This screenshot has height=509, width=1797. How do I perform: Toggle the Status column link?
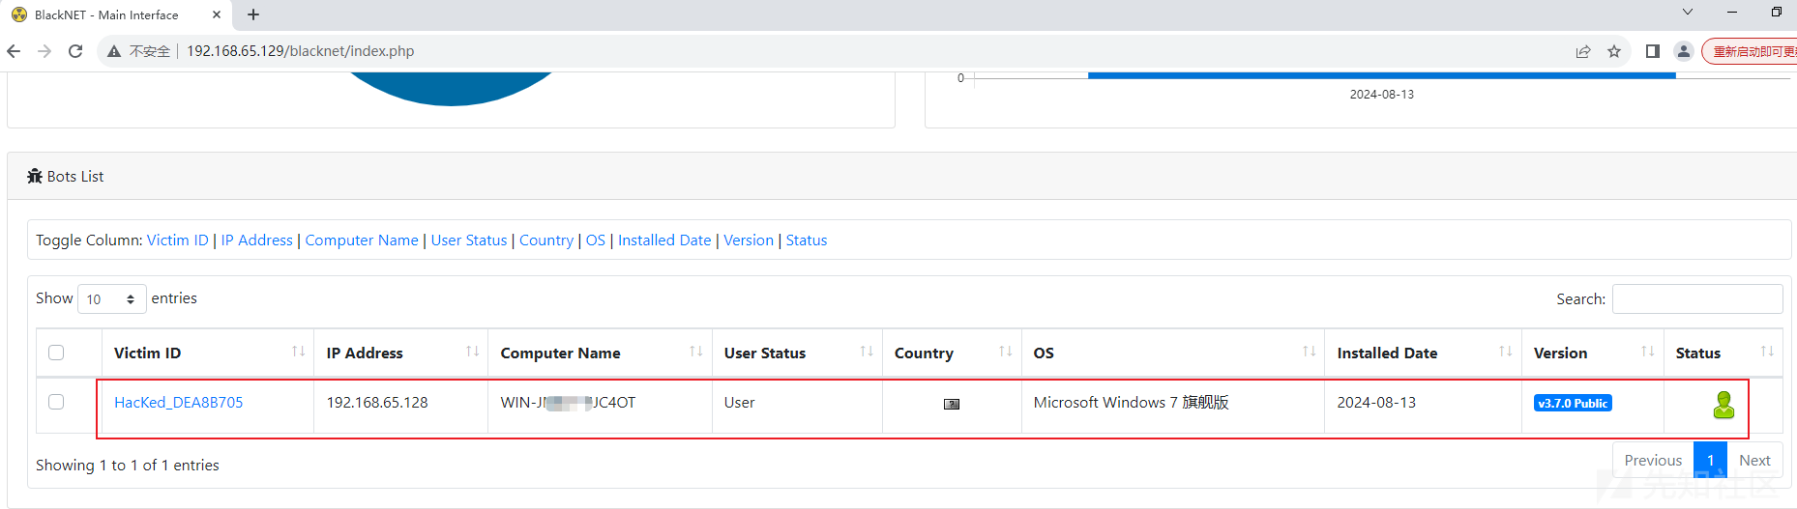pos(807,240)
